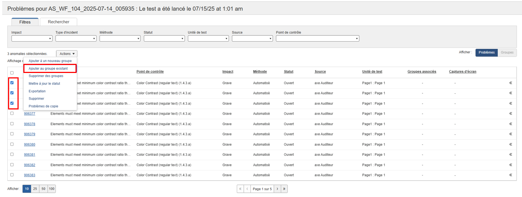Sort by Unité de test column header
Screen dimensions: 522x197
pos(372,72)
